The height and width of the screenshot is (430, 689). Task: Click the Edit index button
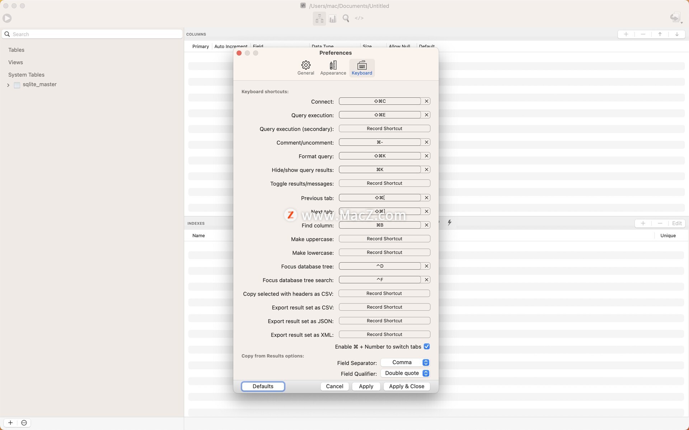point(677,223)
